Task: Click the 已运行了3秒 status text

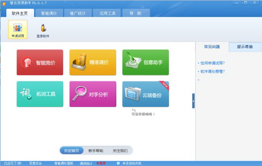Action: coord(13,163)
